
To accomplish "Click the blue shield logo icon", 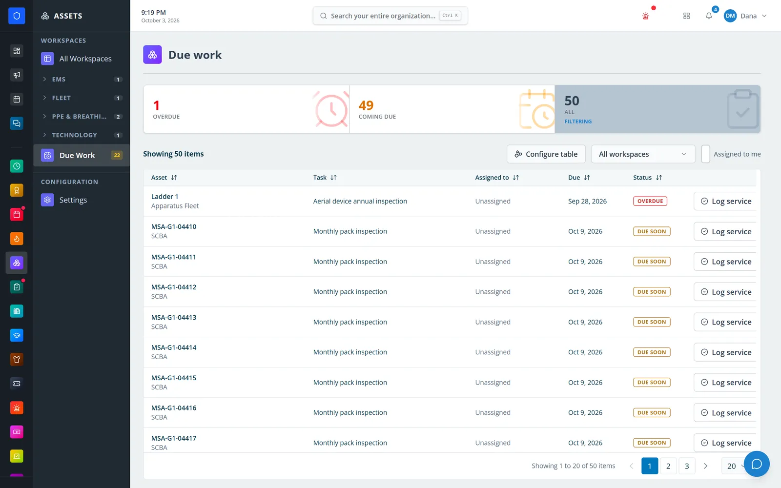I will [17, 16].
